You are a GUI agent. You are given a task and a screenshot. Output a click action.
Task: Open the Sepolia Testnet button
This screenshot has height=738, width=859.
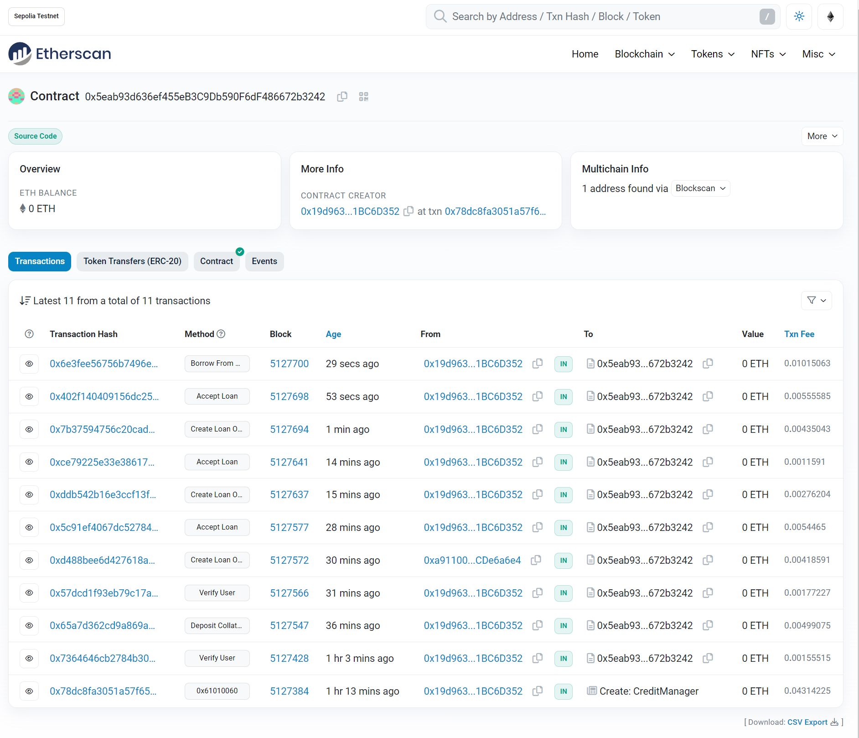(36, 16)
